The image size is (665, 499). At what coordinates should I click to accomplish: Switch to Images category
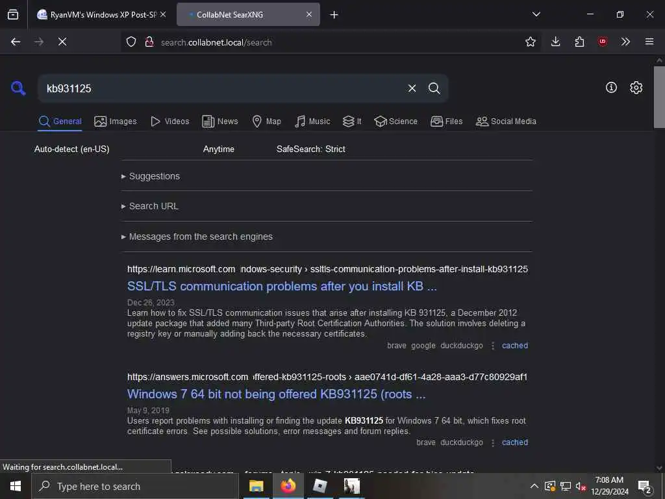pos(116,122)
